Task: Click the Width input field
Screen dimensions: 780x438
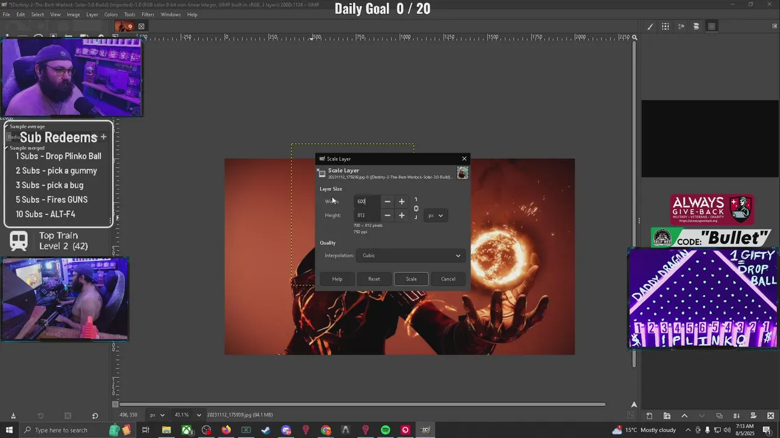Action: click(367, 201)
